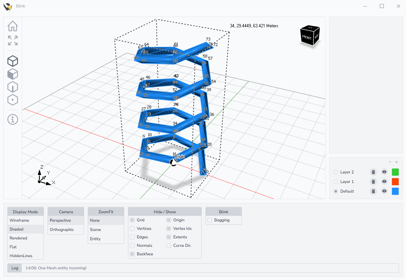
Task: Click the zoom extents arrows icon
Action: pyautogui.click(x=13, y=41)
